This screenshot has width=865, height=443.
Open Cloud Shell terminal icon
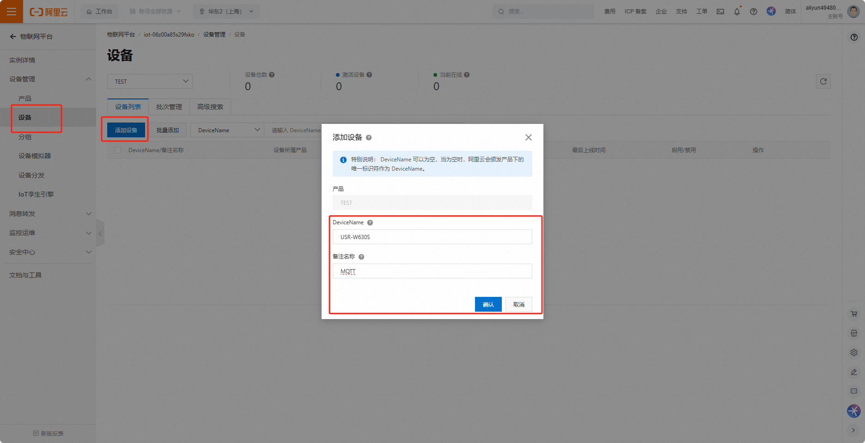coord(720,12)
